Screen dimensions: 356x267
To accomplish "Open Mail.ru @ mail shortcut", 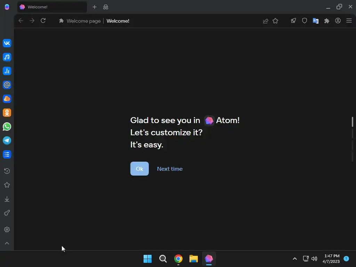I will (7, 85).
